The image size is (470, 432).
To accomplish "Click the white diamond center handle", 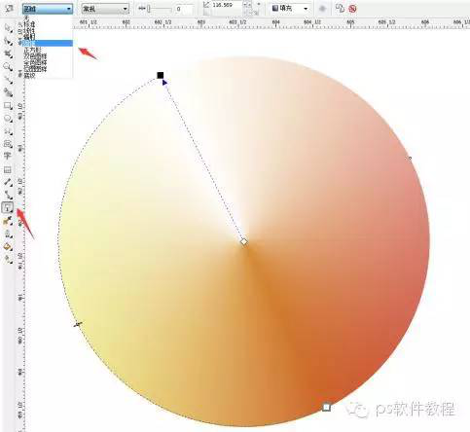I will [x=244, y=241].
